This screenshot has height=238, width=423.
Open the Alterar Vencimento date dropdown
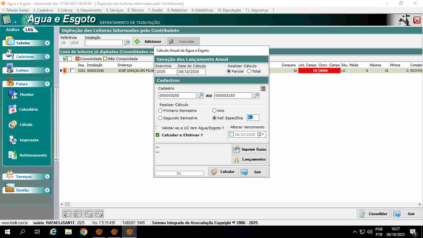point(263,134)
